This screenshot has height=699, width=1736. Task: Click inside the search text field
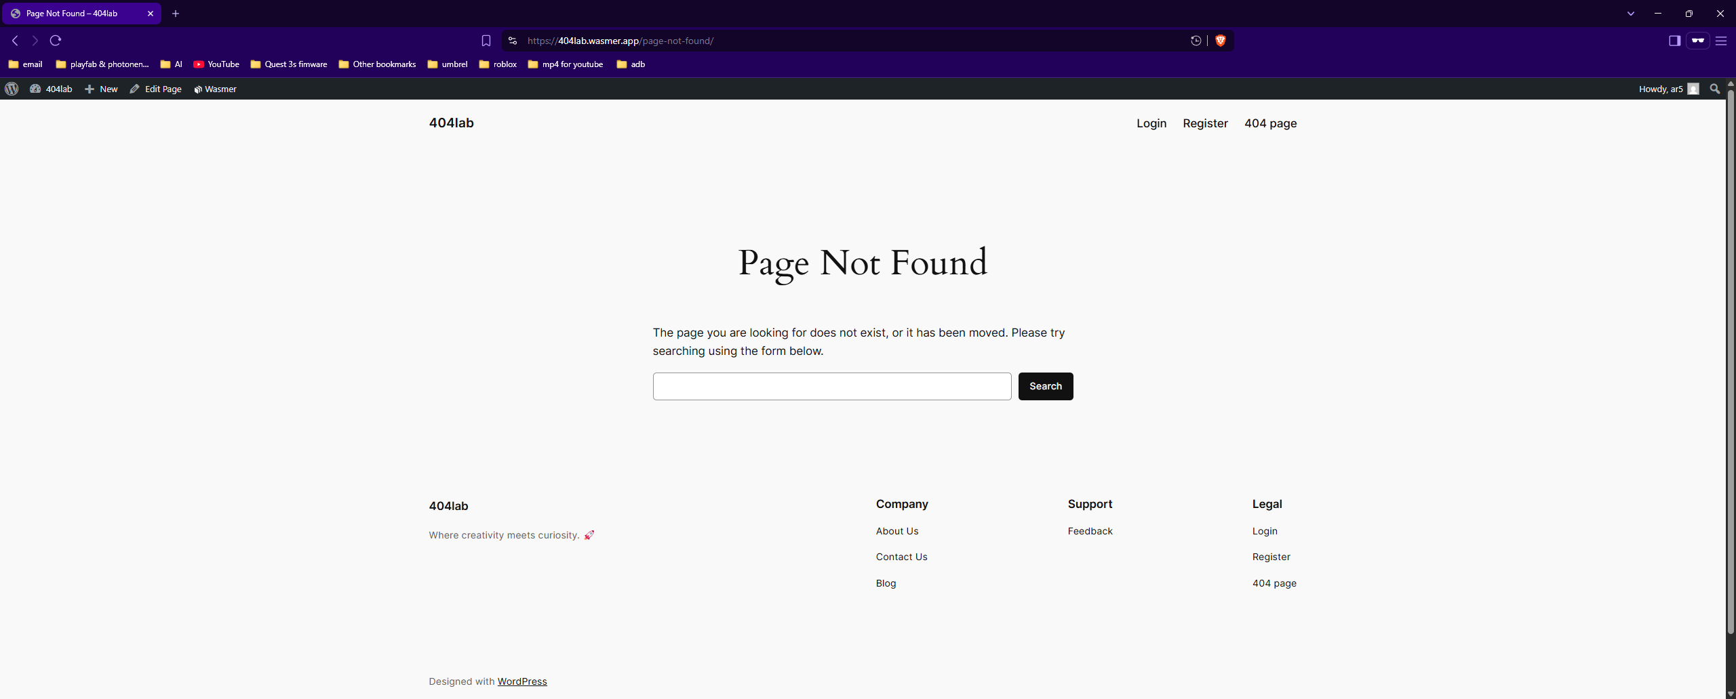(831, 386)
